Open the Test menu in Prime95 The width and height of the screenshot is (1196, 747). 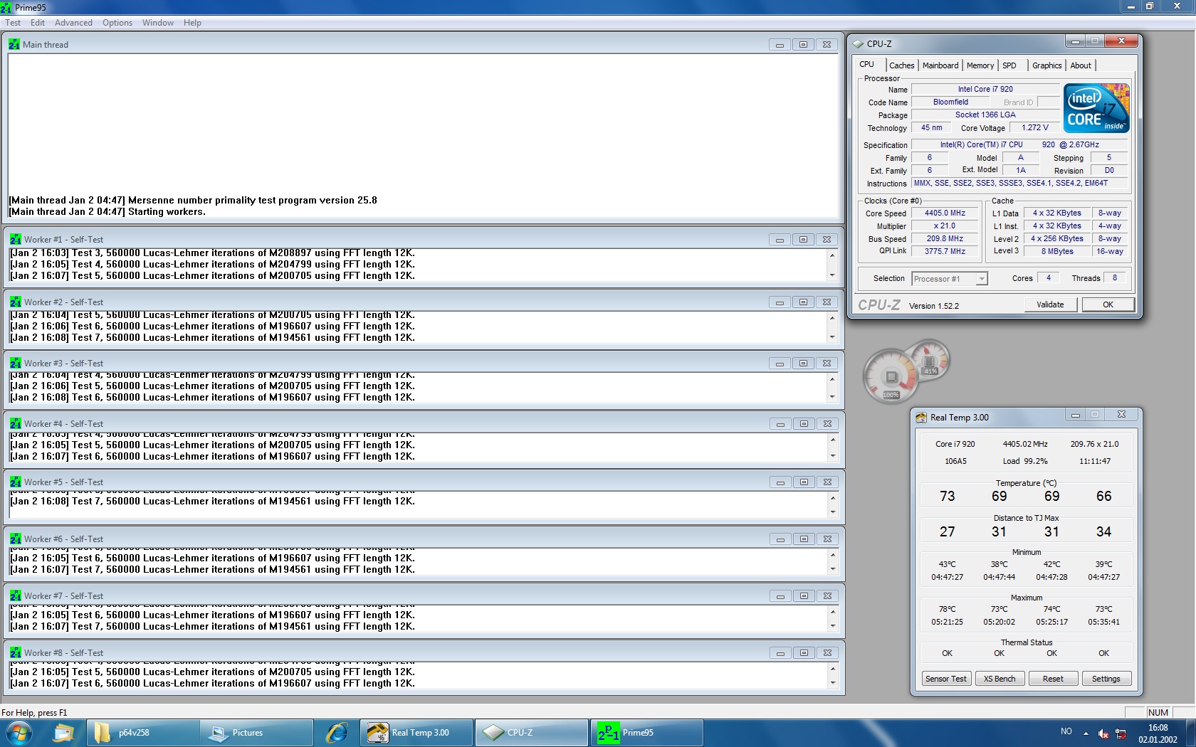13,23
